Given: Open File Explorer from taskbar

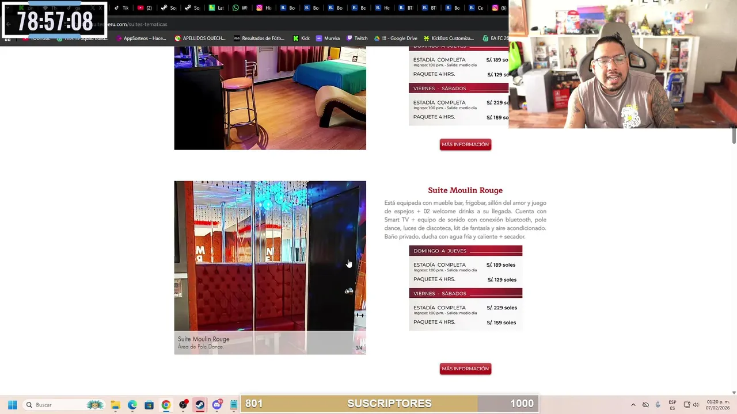Looking at the screenshot, I should point(115,405).
